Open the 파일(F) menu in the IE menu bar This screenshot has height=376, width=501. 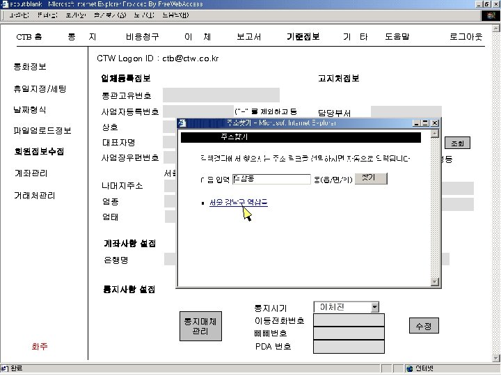[x=19, y=15]
